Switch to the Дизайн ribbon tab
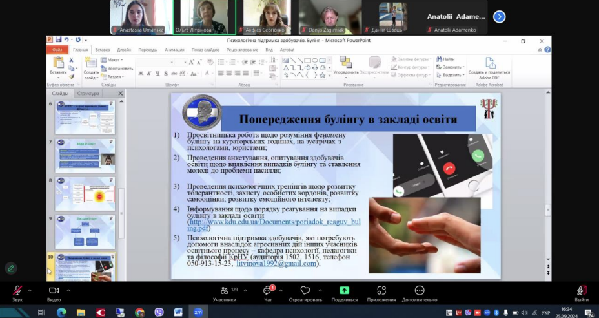The height and width of the screenshot is (318, 599). tap(124, 50)
